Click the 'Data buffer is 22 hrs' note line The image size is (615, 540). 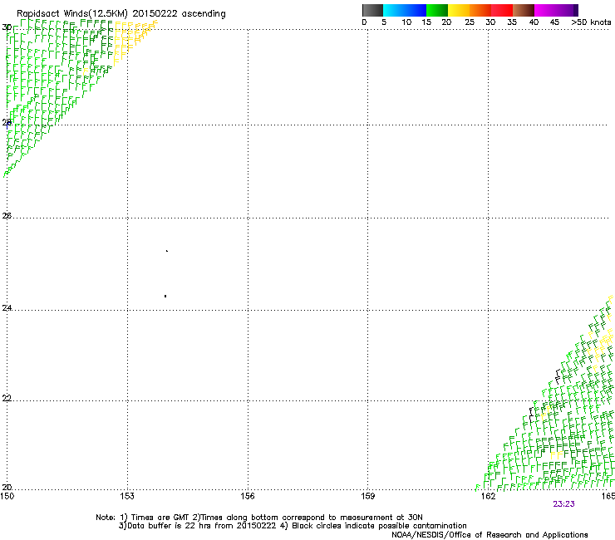tap(293, 526)
